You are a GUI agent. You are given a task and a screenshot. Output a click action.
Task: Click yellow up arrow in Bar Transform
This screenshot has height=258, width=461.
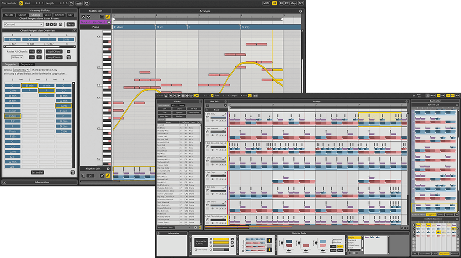[269, 240]
